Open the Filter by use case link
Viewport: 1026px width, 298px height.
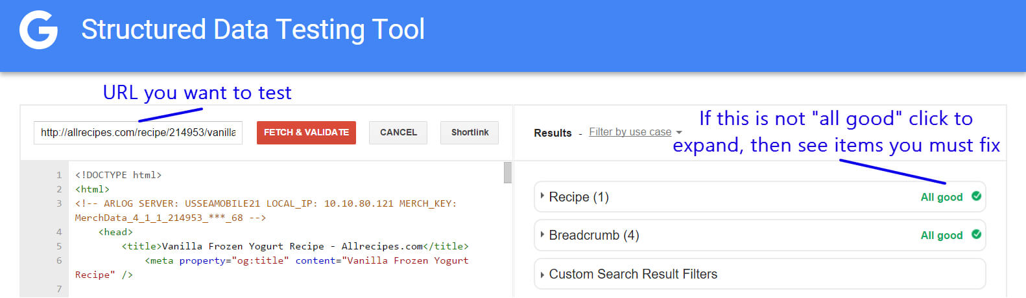coord(630,132)
